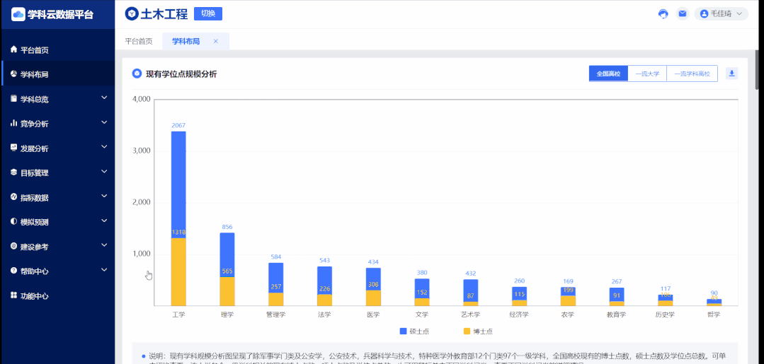Click the 艺术学 axis label
764x364 pixels.
point(470,315)
